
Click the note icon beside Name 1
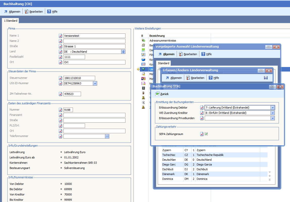(x=60, y=36)
